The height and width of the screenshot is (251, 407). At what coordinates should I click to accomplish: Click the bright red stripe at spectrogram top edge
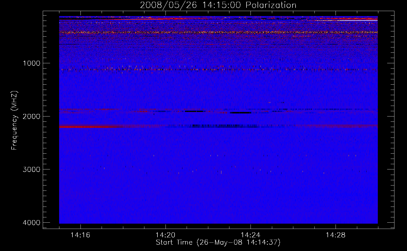(x=218, y=19)
